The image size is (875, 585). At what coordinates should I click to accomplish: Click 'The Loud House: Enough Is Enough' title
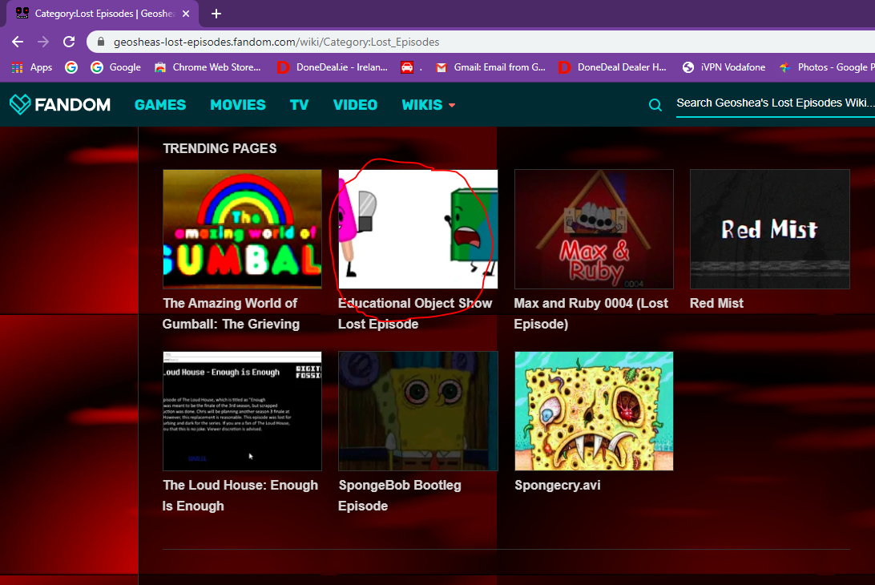240,496
